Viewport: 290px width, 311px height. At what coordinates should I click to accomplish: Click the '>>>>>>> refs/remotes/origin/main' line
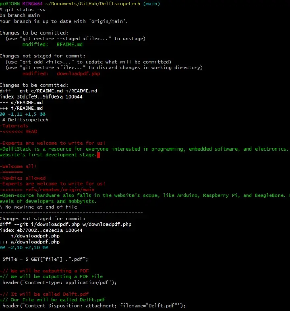(47, 190)
